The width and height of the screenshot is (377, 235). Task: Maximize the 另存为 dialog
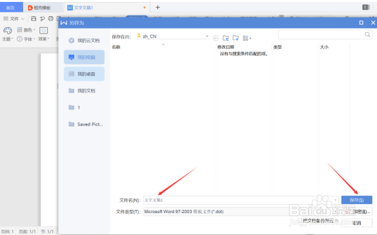coord(361,23)
